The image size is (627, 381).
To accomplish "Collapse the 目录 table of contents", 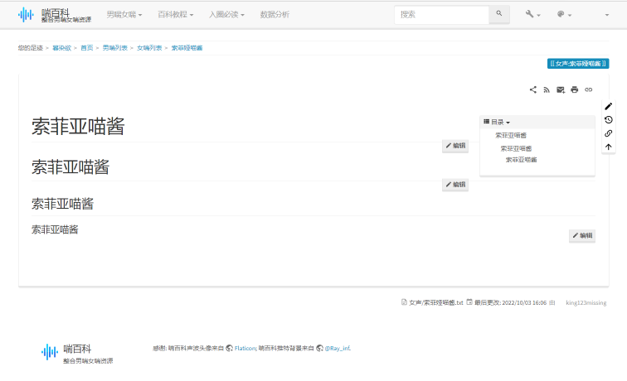I will click(497, 122).
